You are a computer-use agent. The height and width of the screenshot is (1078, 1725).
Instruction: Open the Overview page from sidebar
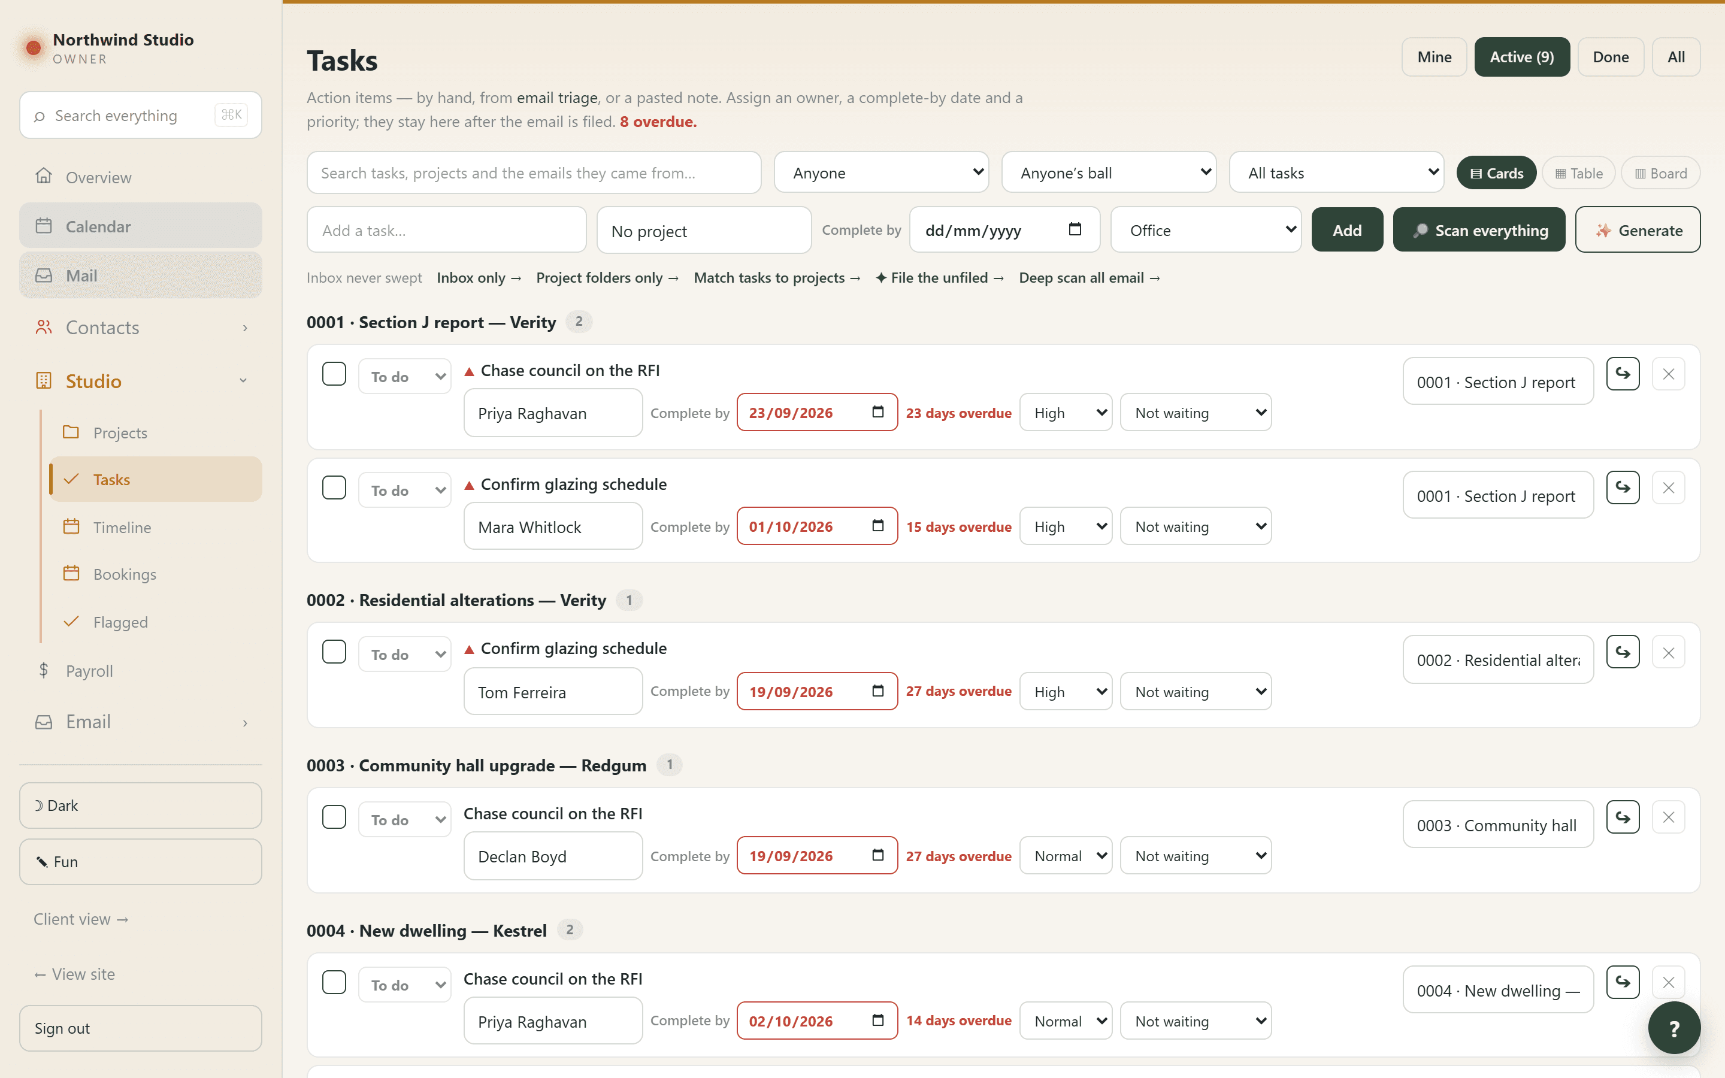[140, 177]
